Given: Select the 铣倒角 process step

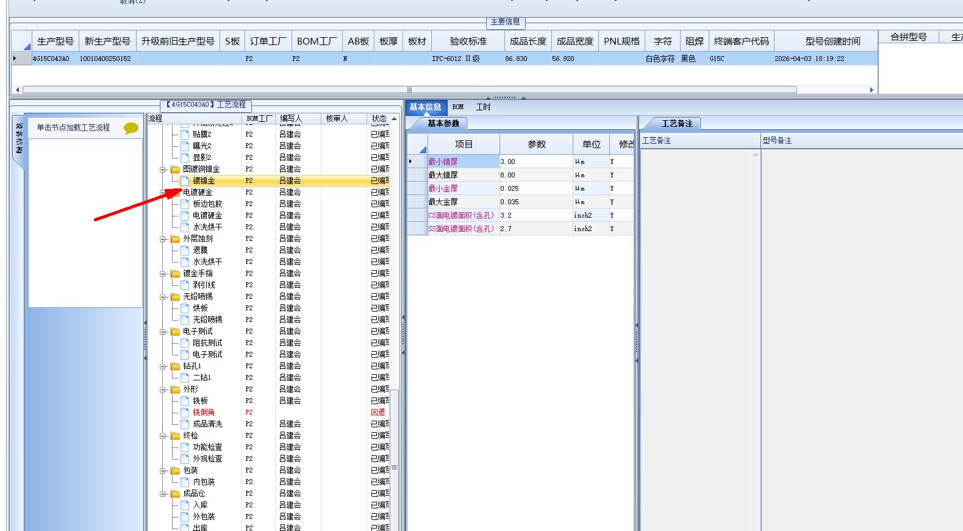Looking at the screenshot, I should click(x=204, y=412).
